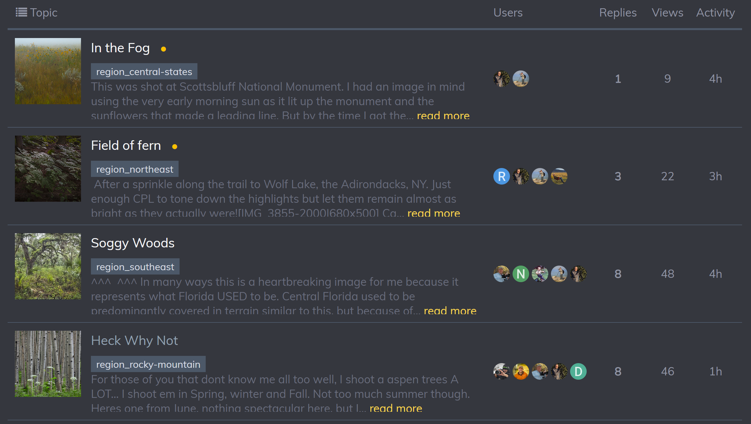
Task: Click the first avatar on In the Fog
Action: tap(501, 79)
